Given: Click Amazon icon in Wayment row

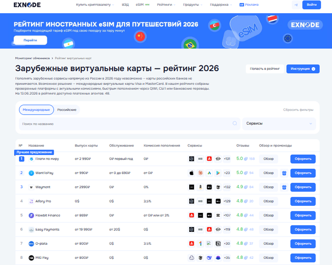Looking at the screenshot, I should pyautogui.click(x=200, y=187).
